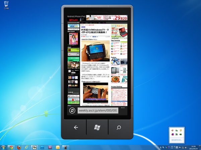Click the green monitor icon in tray popup
The image size is (201, 150).
point(177,134)
